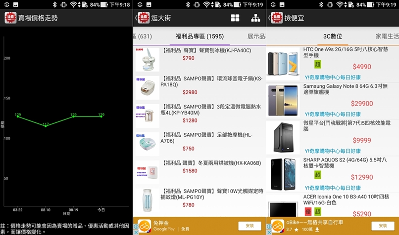Open Y!奇摩購物中心每日好康 link under SHARP AQUOS
This screenshot has height=235, width=399.
click(x=333, y=188)
